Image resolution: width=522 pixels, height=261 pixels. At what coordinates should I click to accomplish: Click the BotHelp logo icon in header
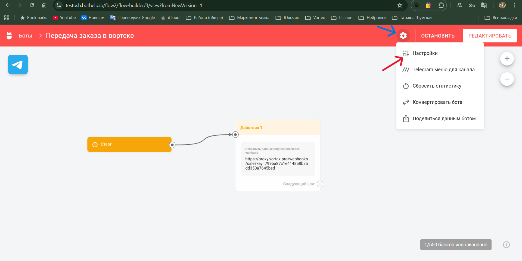click(9, 36)
